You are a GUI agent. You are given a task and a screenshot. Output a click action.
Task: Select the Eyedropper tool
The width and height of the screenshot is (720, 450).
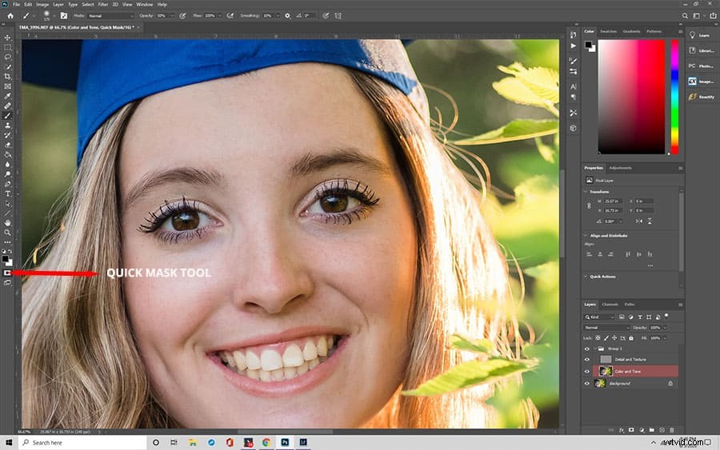tap(7, 96)
